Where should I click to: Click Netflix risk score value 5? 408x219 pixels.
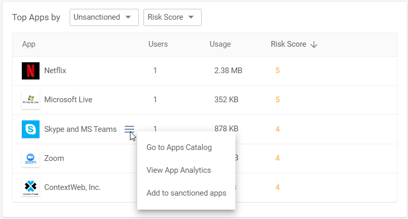coord(278,71)
